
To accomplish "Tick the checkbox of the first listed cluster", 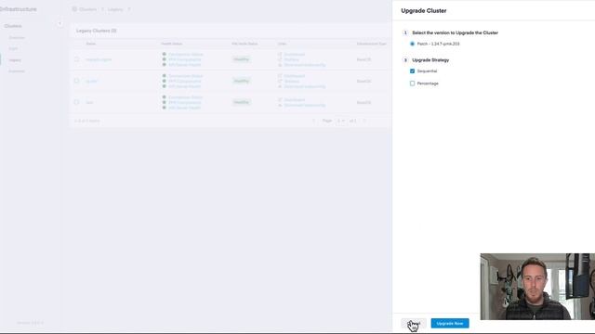I will [x=76, y=59].
